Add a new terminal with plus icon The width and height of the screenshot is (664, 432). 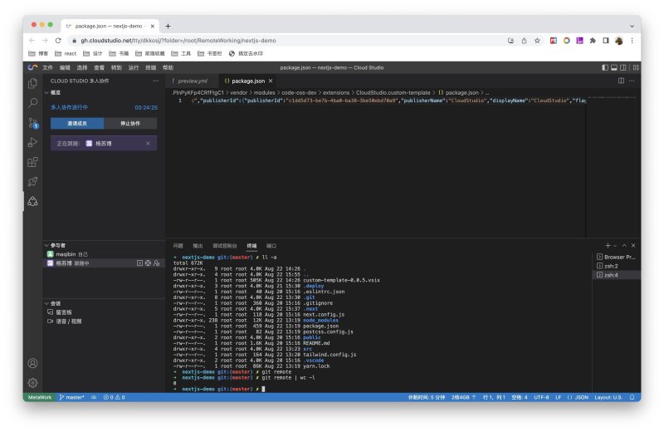coord(608,245)
